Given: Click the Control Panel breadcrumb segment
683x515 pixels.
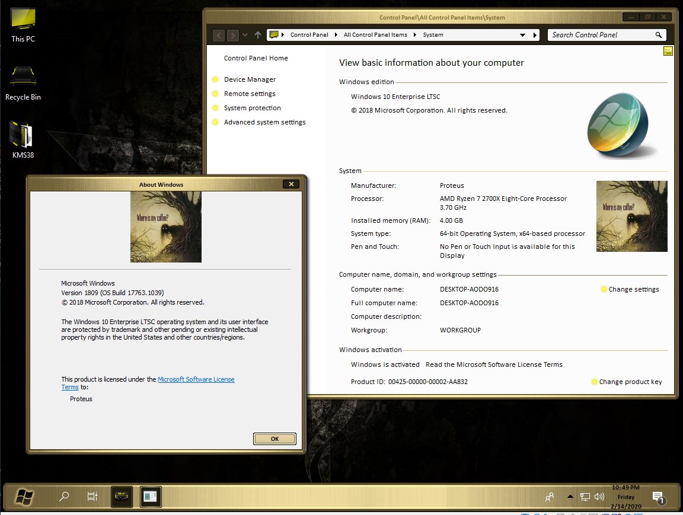Looking at the screenshot, I should click(x=309, y=35).
